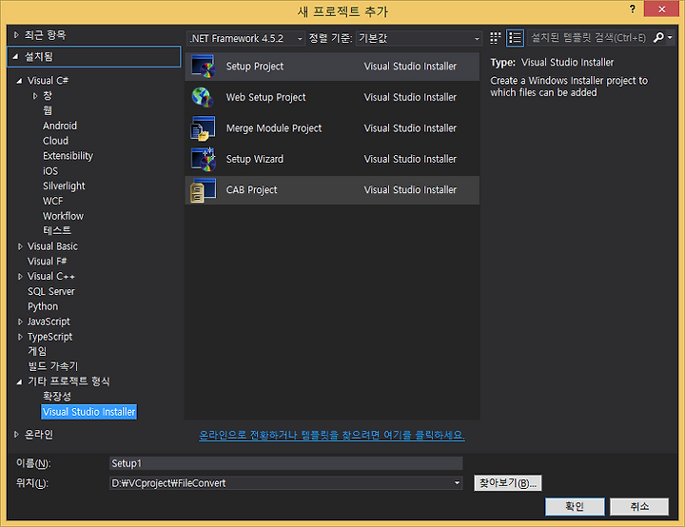Expand the TypeScript node
Screen dimensions: 685x527
pyautogui.click(x=20, y=337)
